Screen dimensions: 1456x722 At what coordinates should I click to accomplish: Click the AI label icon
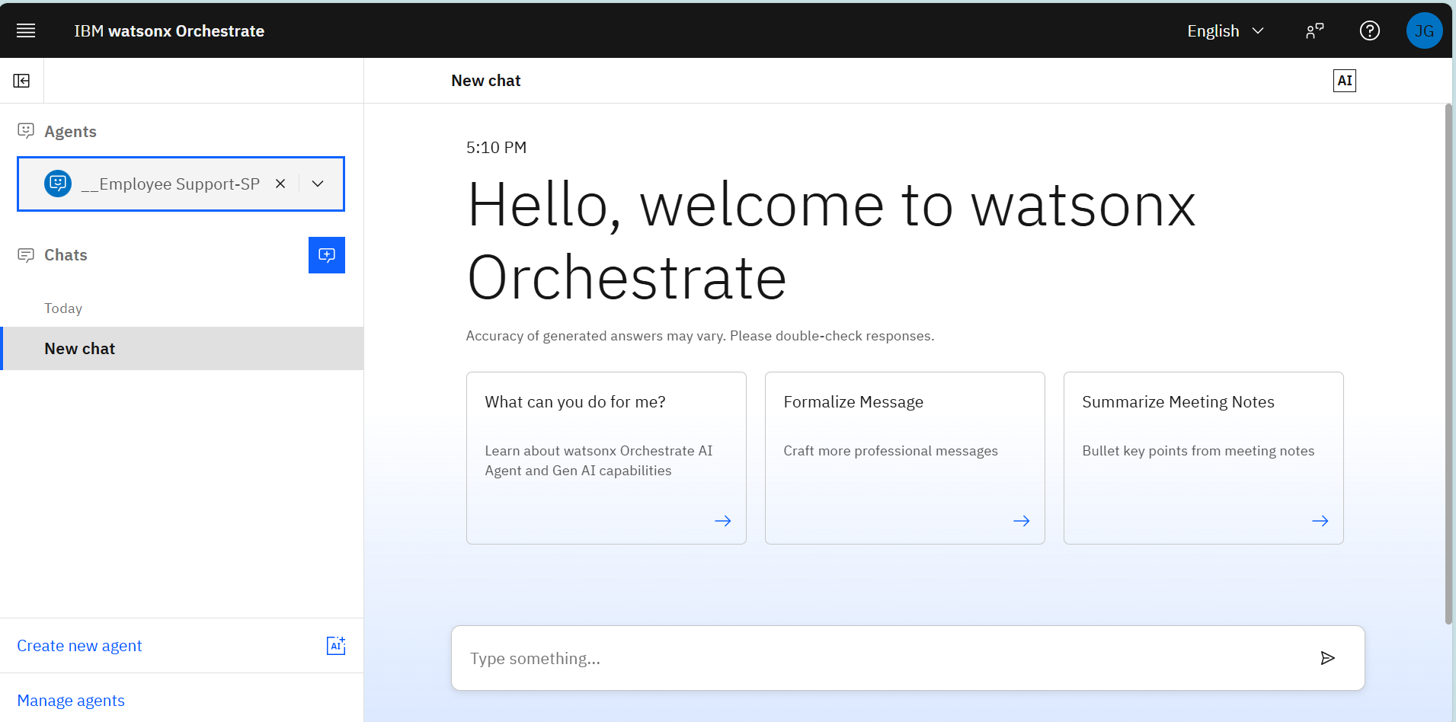[1344, 81]
